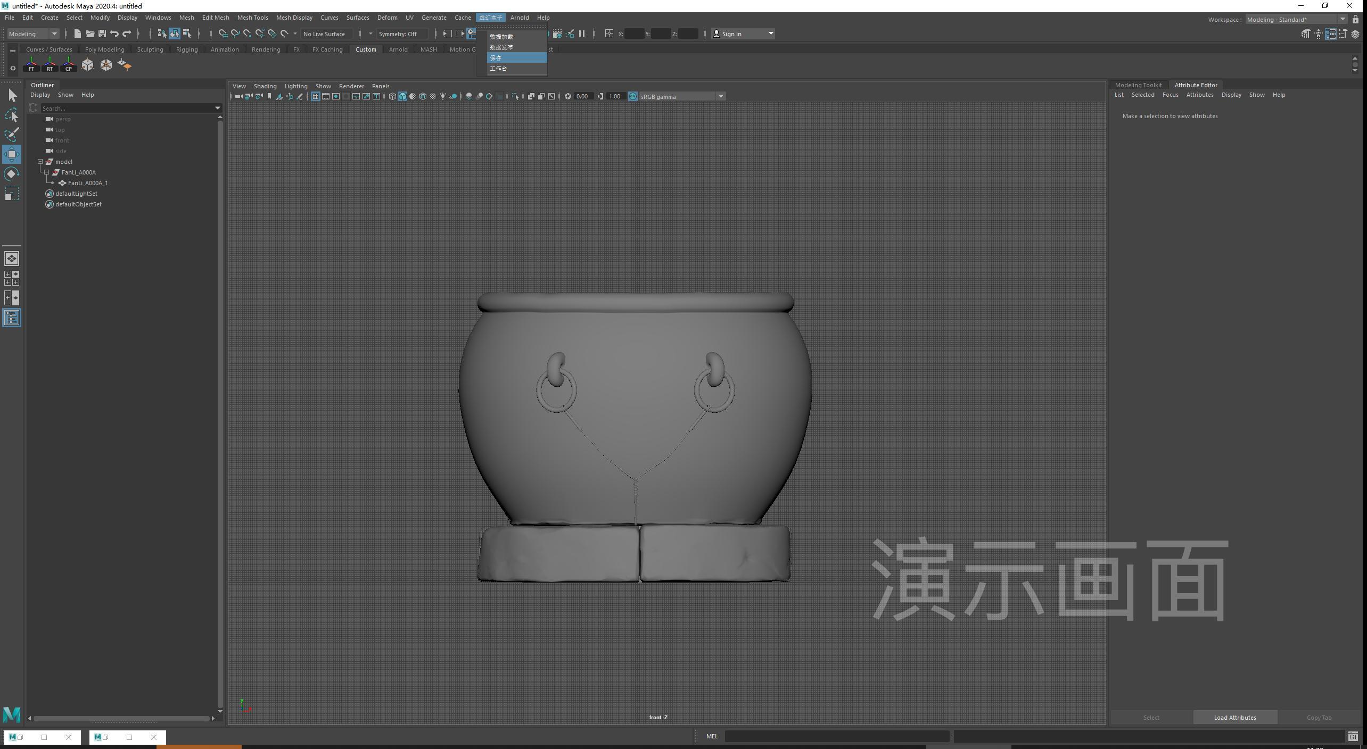1367x749 pixels.
Task: Click the Undo arrow icon
Action: pos(114,34)
